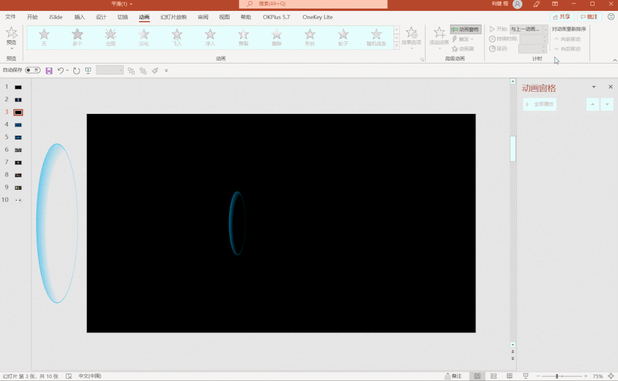The width and height of the screenshot is (618, 381).
Task: Click the 动画刷 animation painter
Action: [463, 49]
